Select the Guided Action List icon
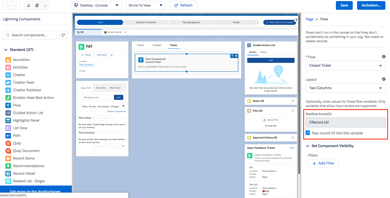The width and height of the screenshot is (390, 198). point(8,113)
